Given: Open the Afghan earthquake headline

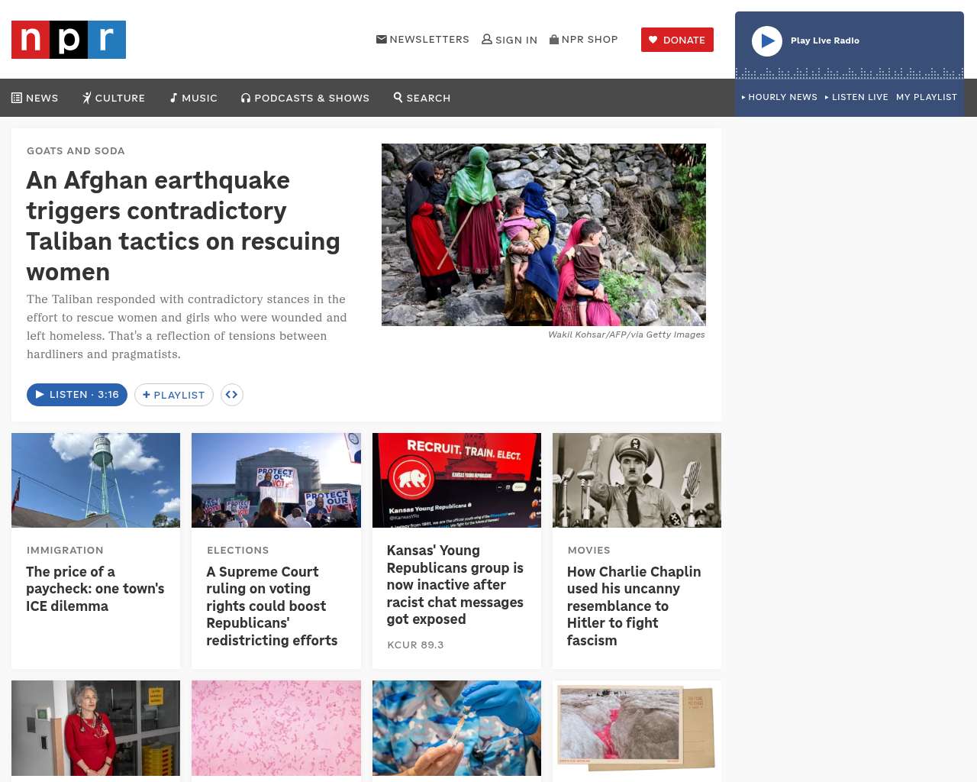Looking at the screenshot, I should pyautogui.click(x=183, y=225).
